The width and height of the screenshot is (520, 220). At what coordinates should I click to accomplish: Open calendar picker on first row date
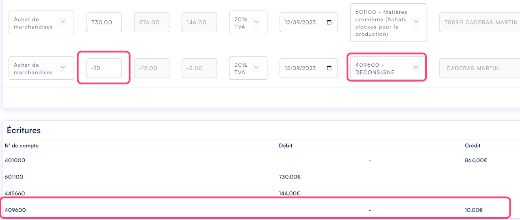pos(329,22)
